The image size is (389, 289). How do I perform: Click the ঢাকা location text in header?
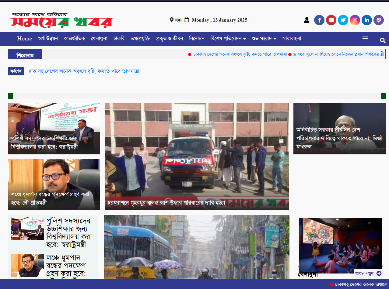pos(178,20)
